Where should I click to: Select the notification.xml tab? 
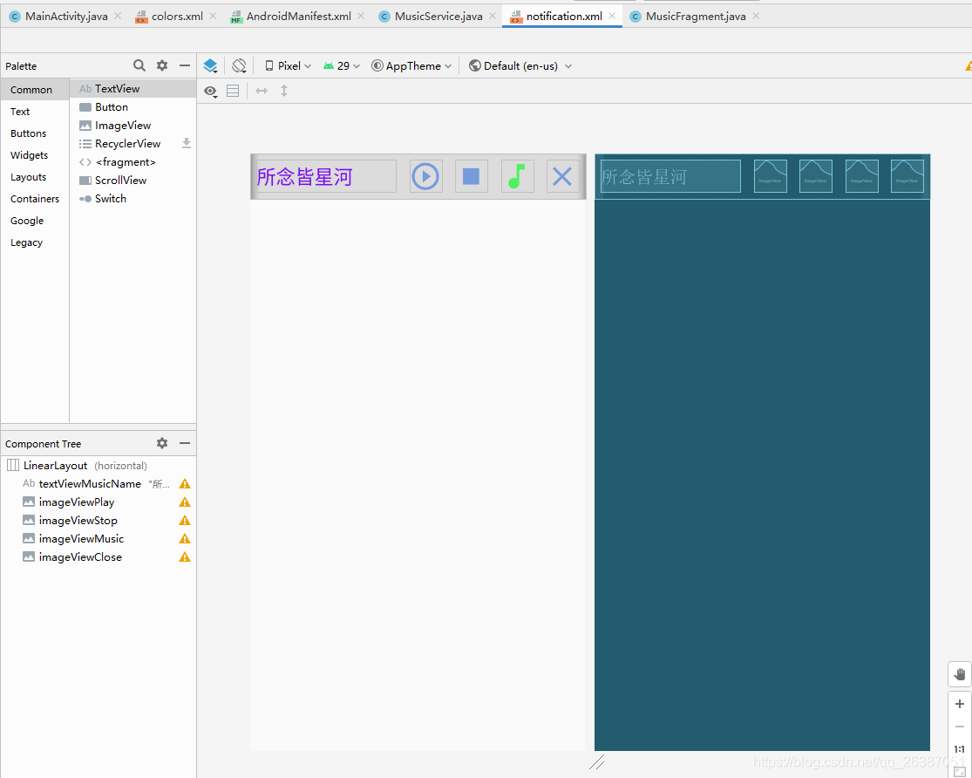point(564,16)
